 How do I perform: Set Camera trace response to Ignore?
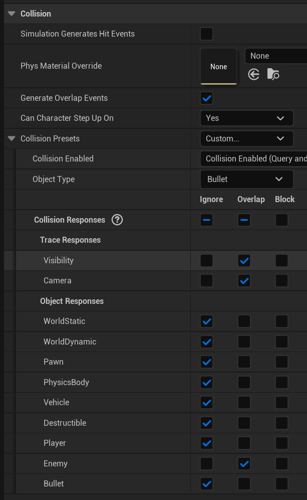point(206,280)
